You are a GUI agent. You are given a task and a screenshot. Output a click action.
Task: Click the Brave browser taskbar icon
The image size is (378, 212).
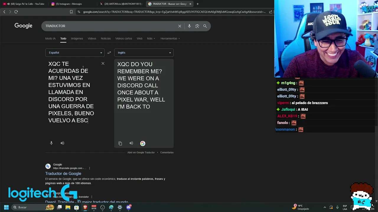85,207
